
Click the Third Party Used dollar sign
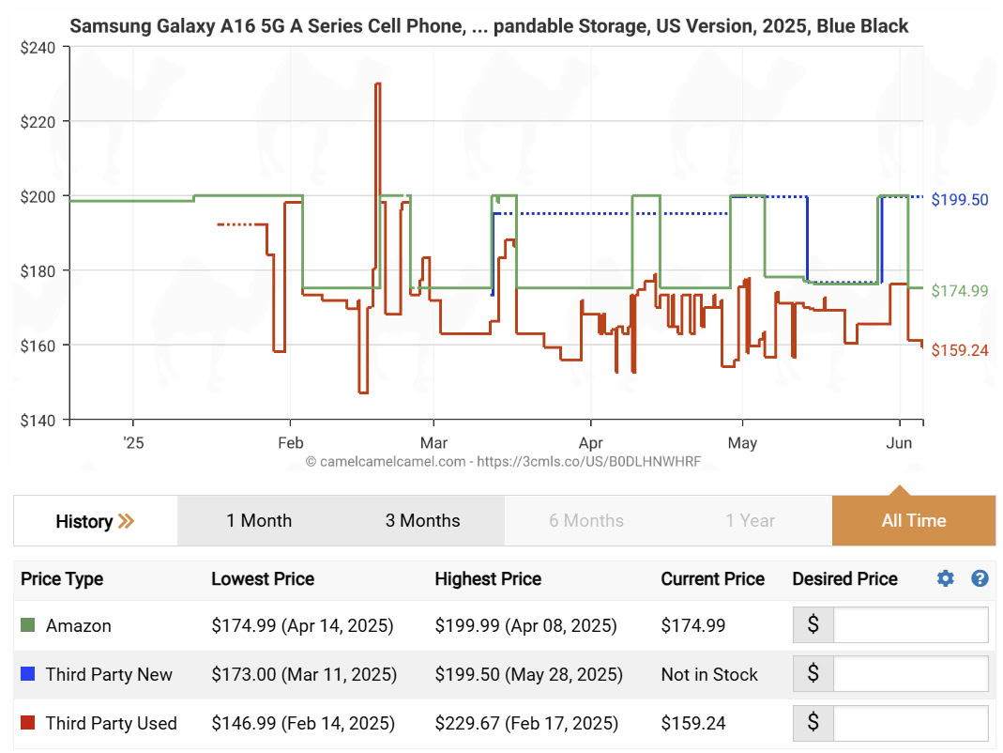[813, 723]
